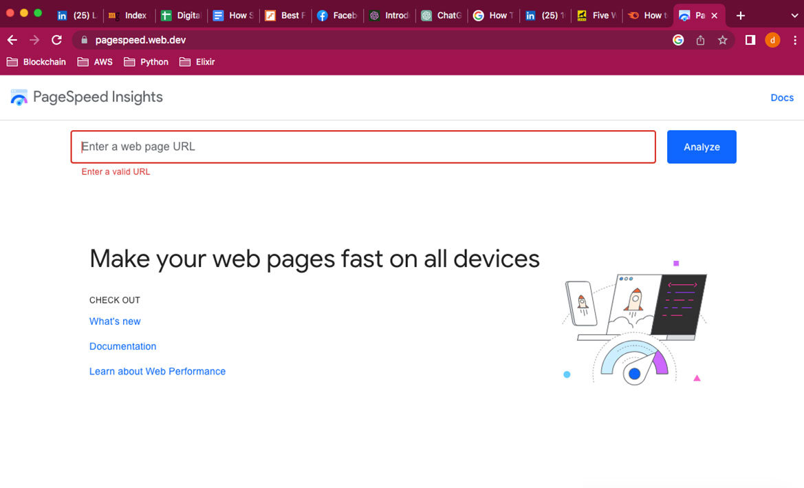Viewport: 804px width, 488px height.
Task: Open the AWS bookmarks folder
Action: click(x=95, y=62)
